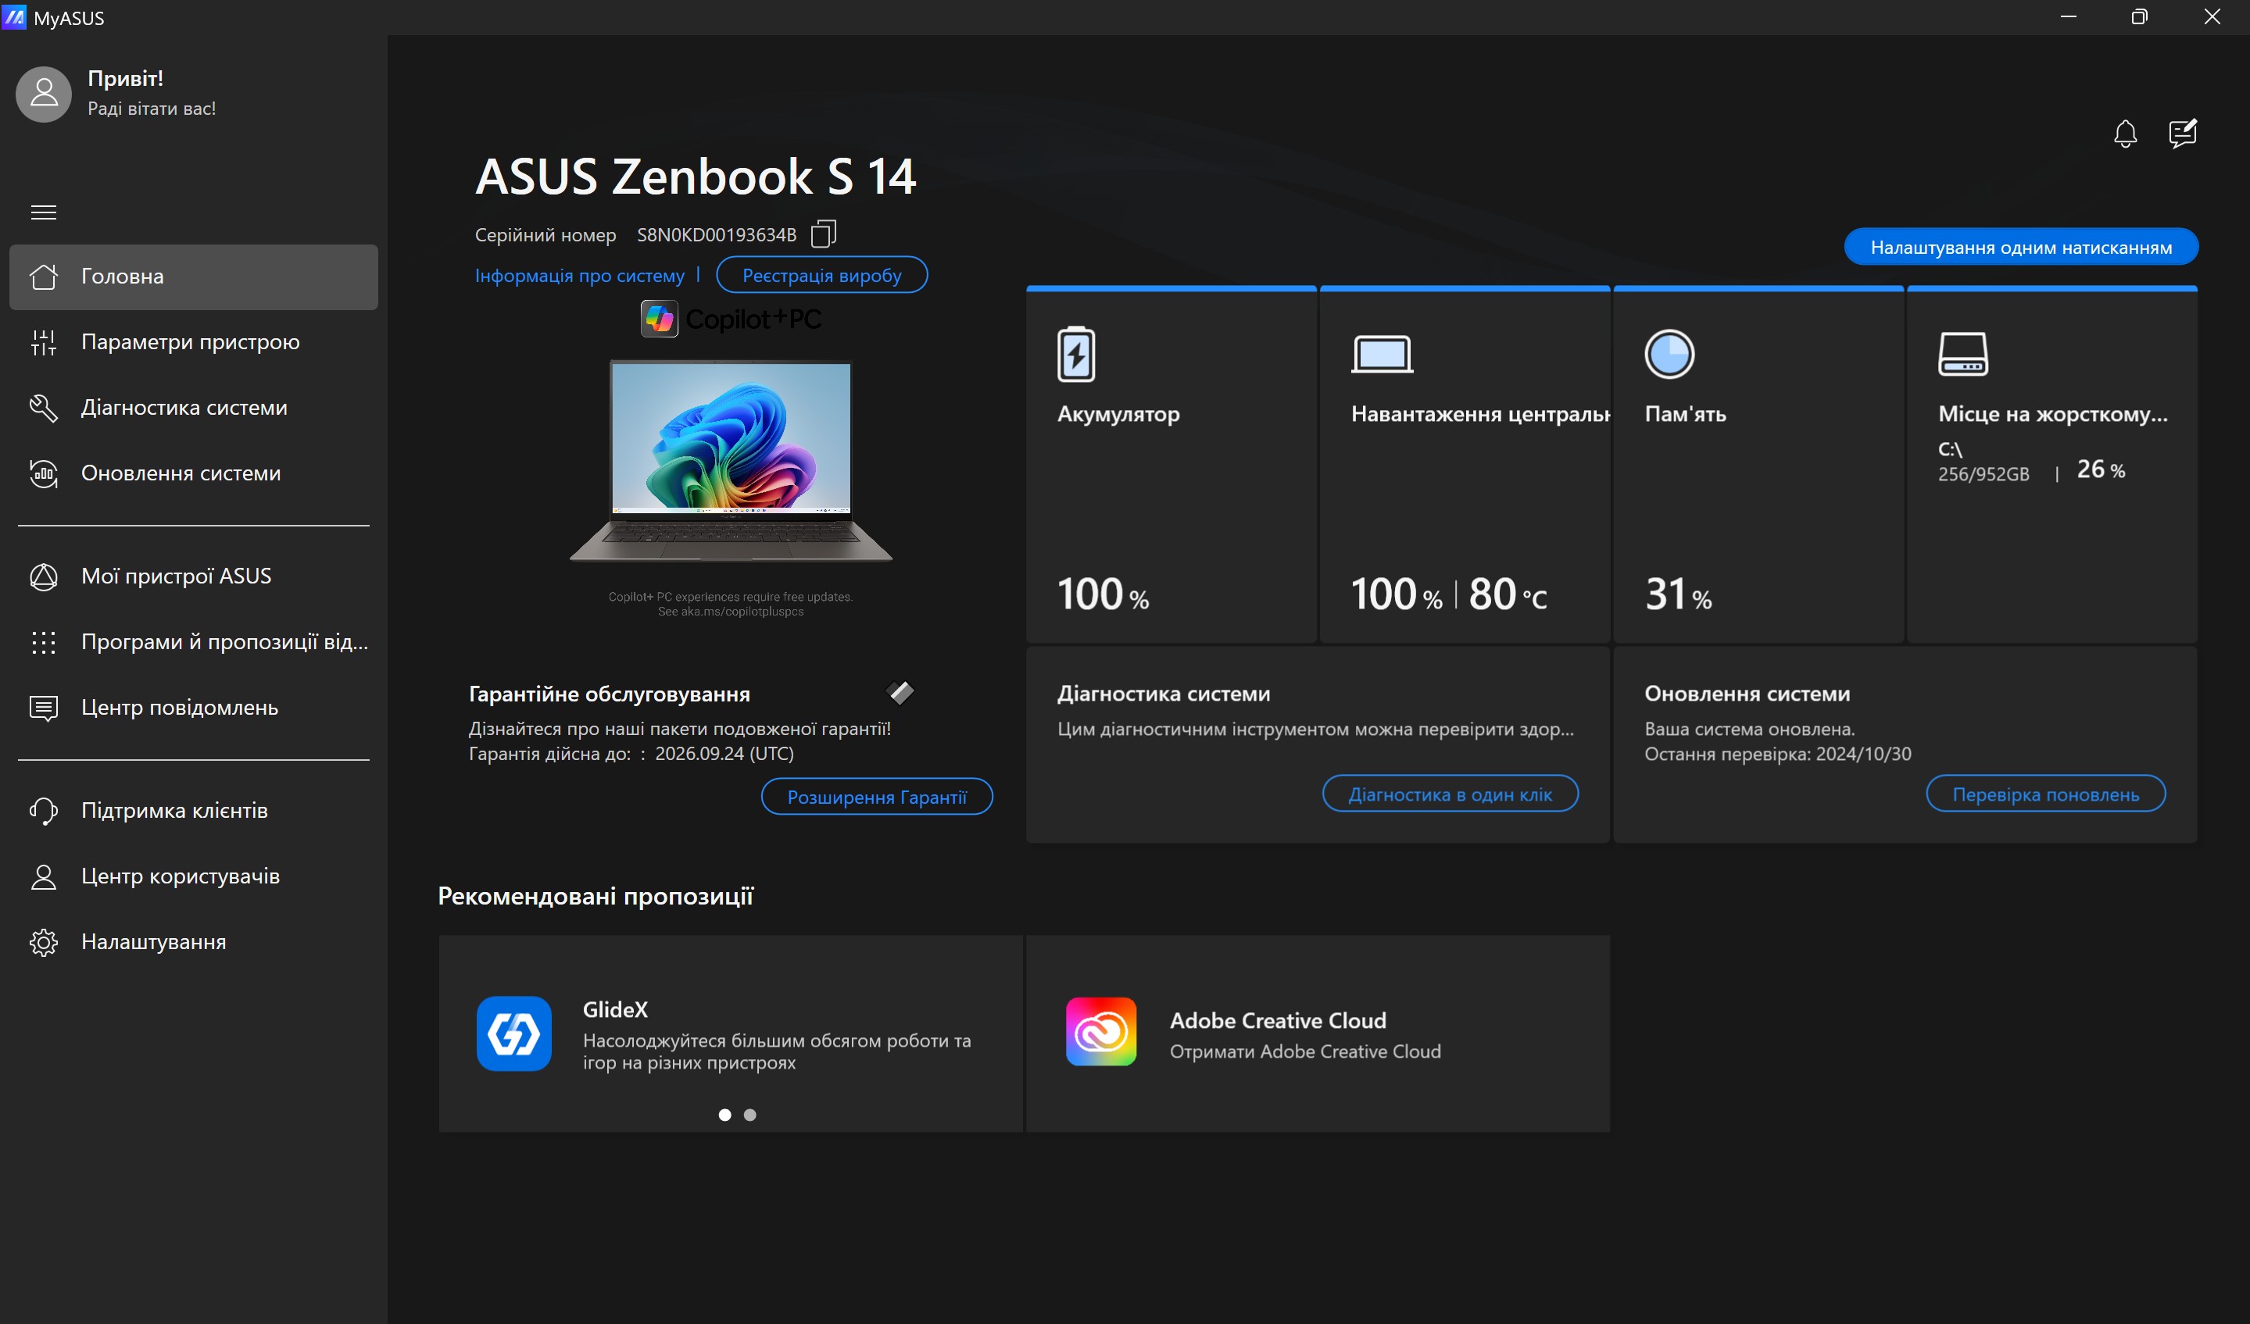2250x1324 pixels.
Task: Click the ASUS Zenbook S 14 heading
Action: tap(696, 176)
